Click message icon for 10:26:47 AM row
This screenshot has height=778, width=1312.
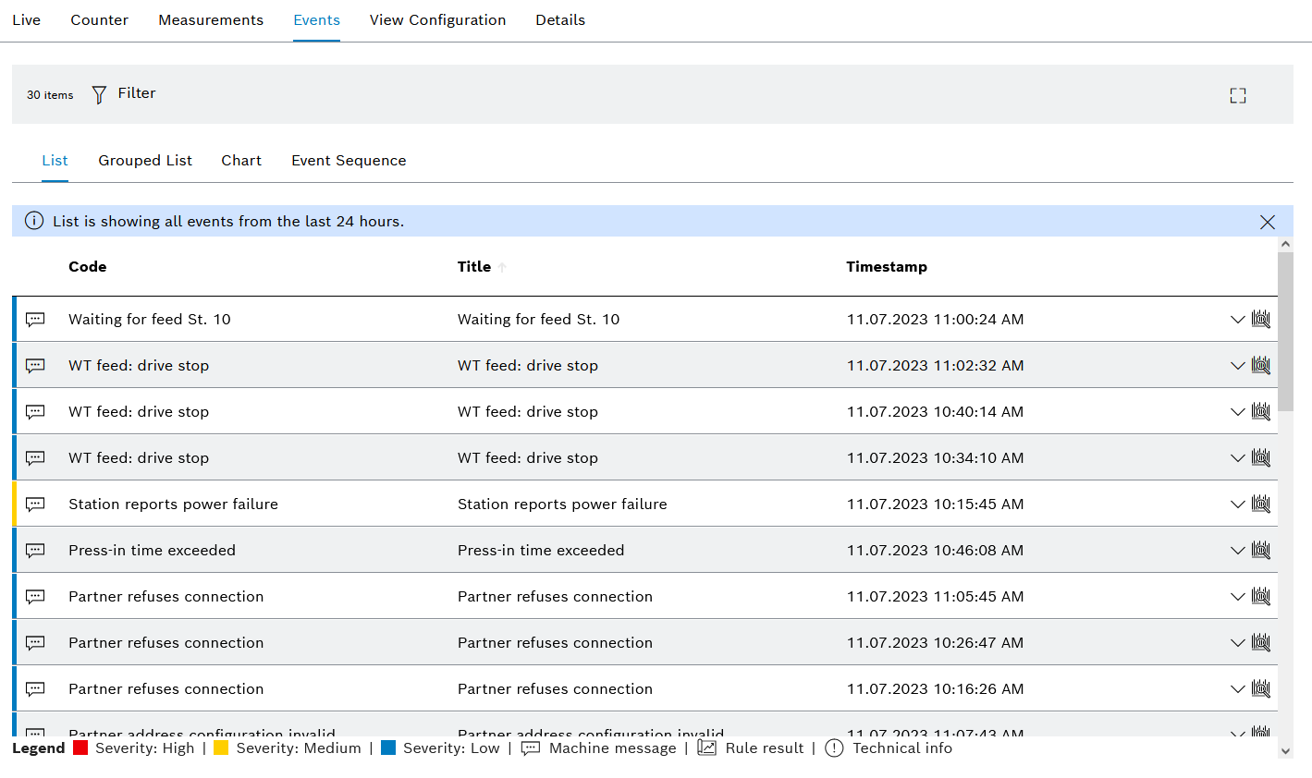35,643
